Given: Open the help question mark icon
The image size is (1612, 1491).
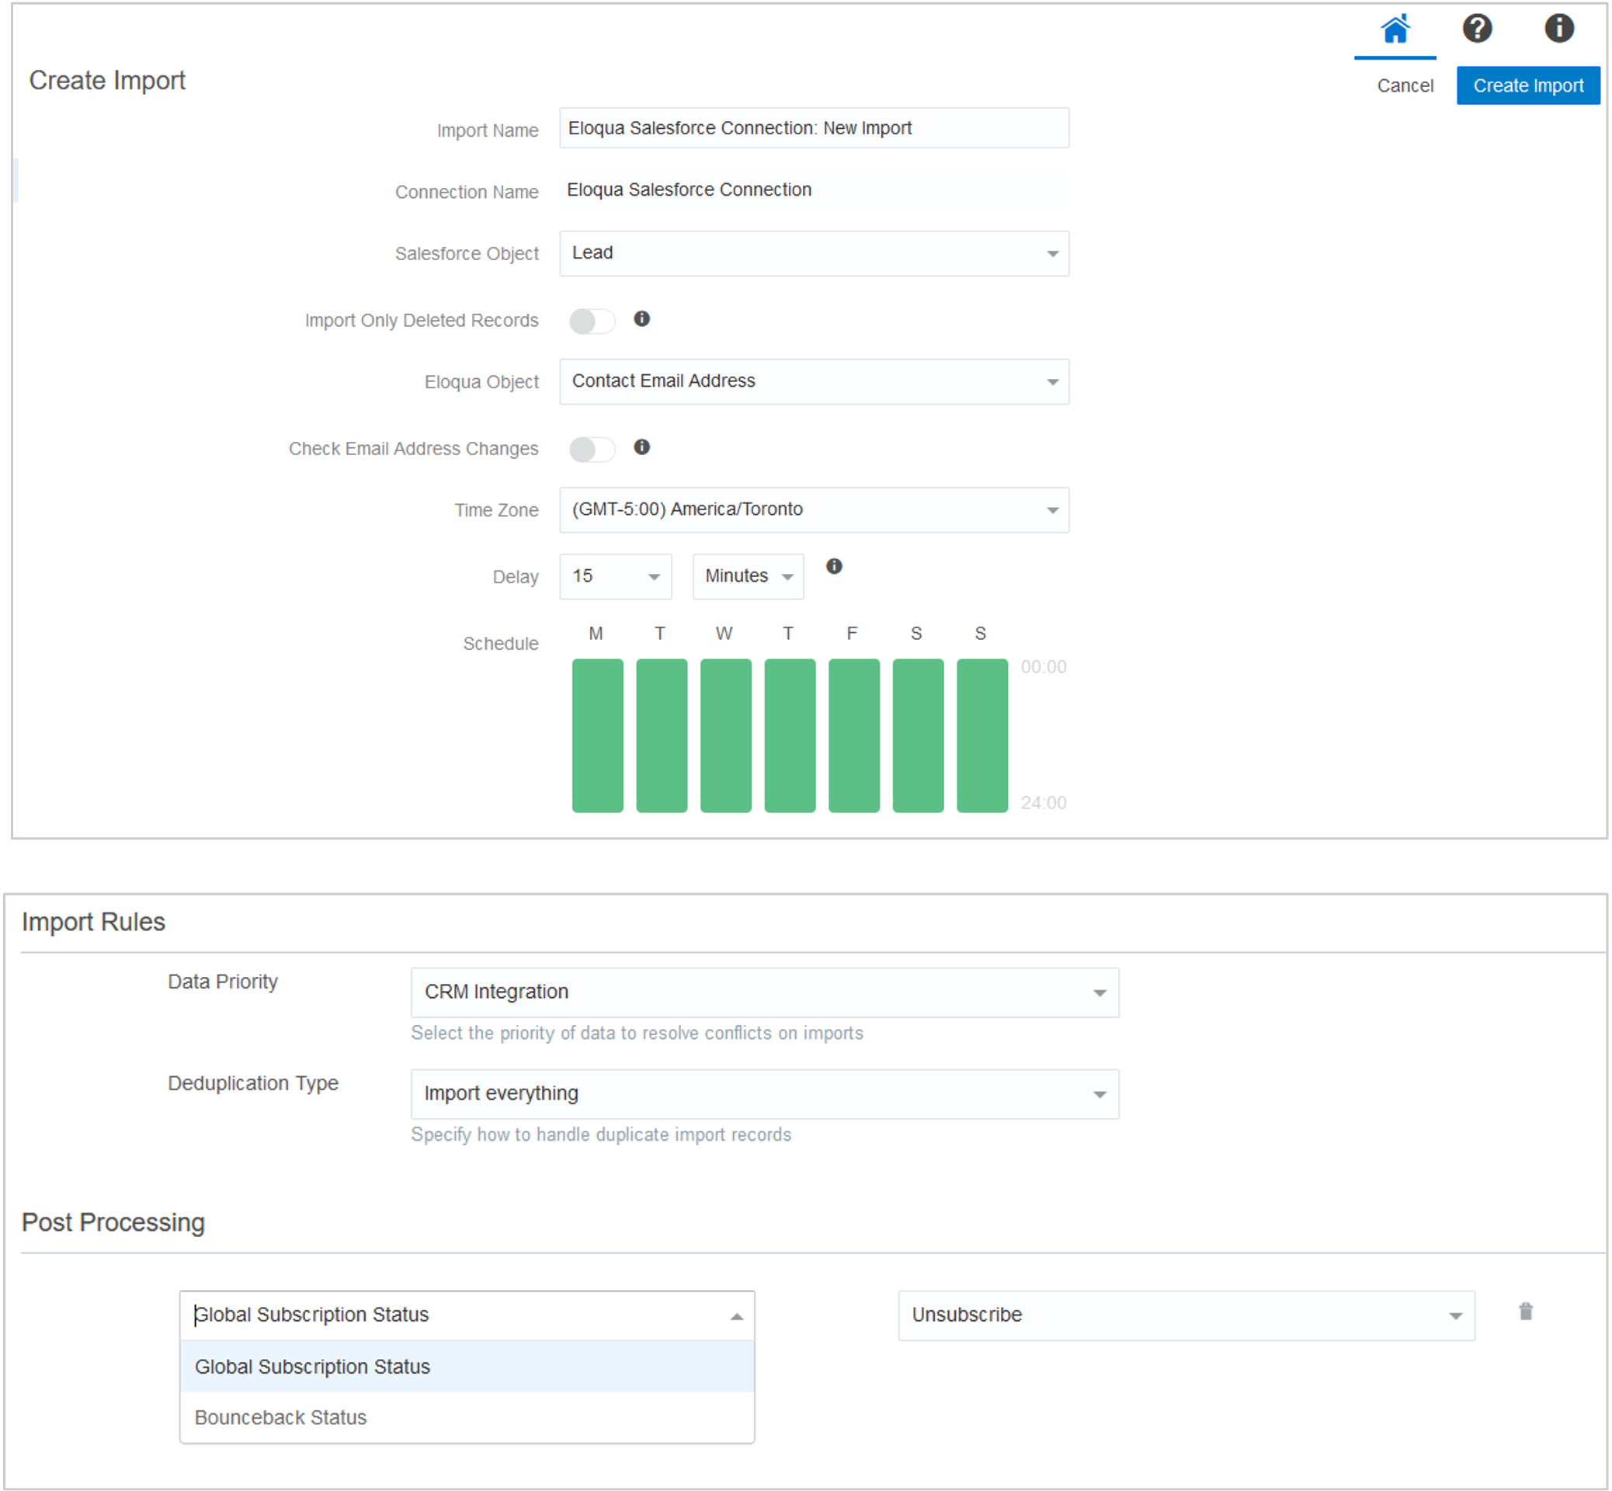Looking at the screenshot, I should [x=1477, y=29].
